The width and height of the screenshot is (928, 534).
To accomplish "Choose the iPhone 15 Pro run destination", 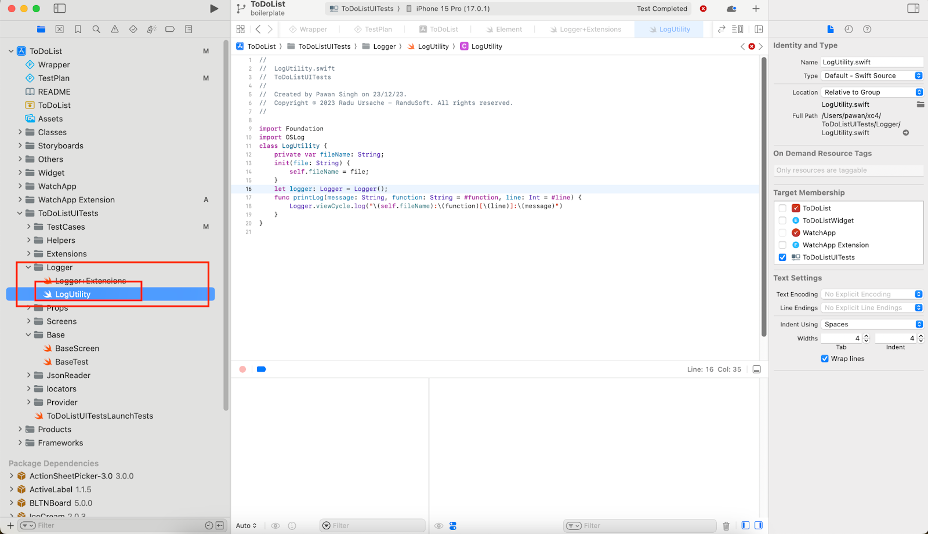I will click(x=448, y=9).
